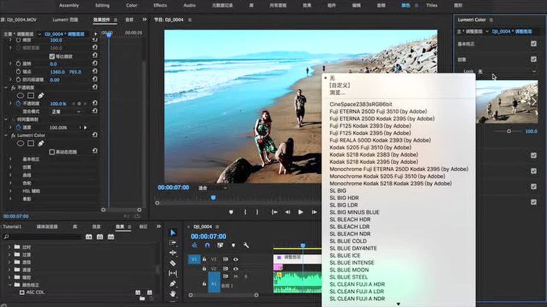Expand 基本校正 in Effect Controls
547x307 pixels.
11,159
